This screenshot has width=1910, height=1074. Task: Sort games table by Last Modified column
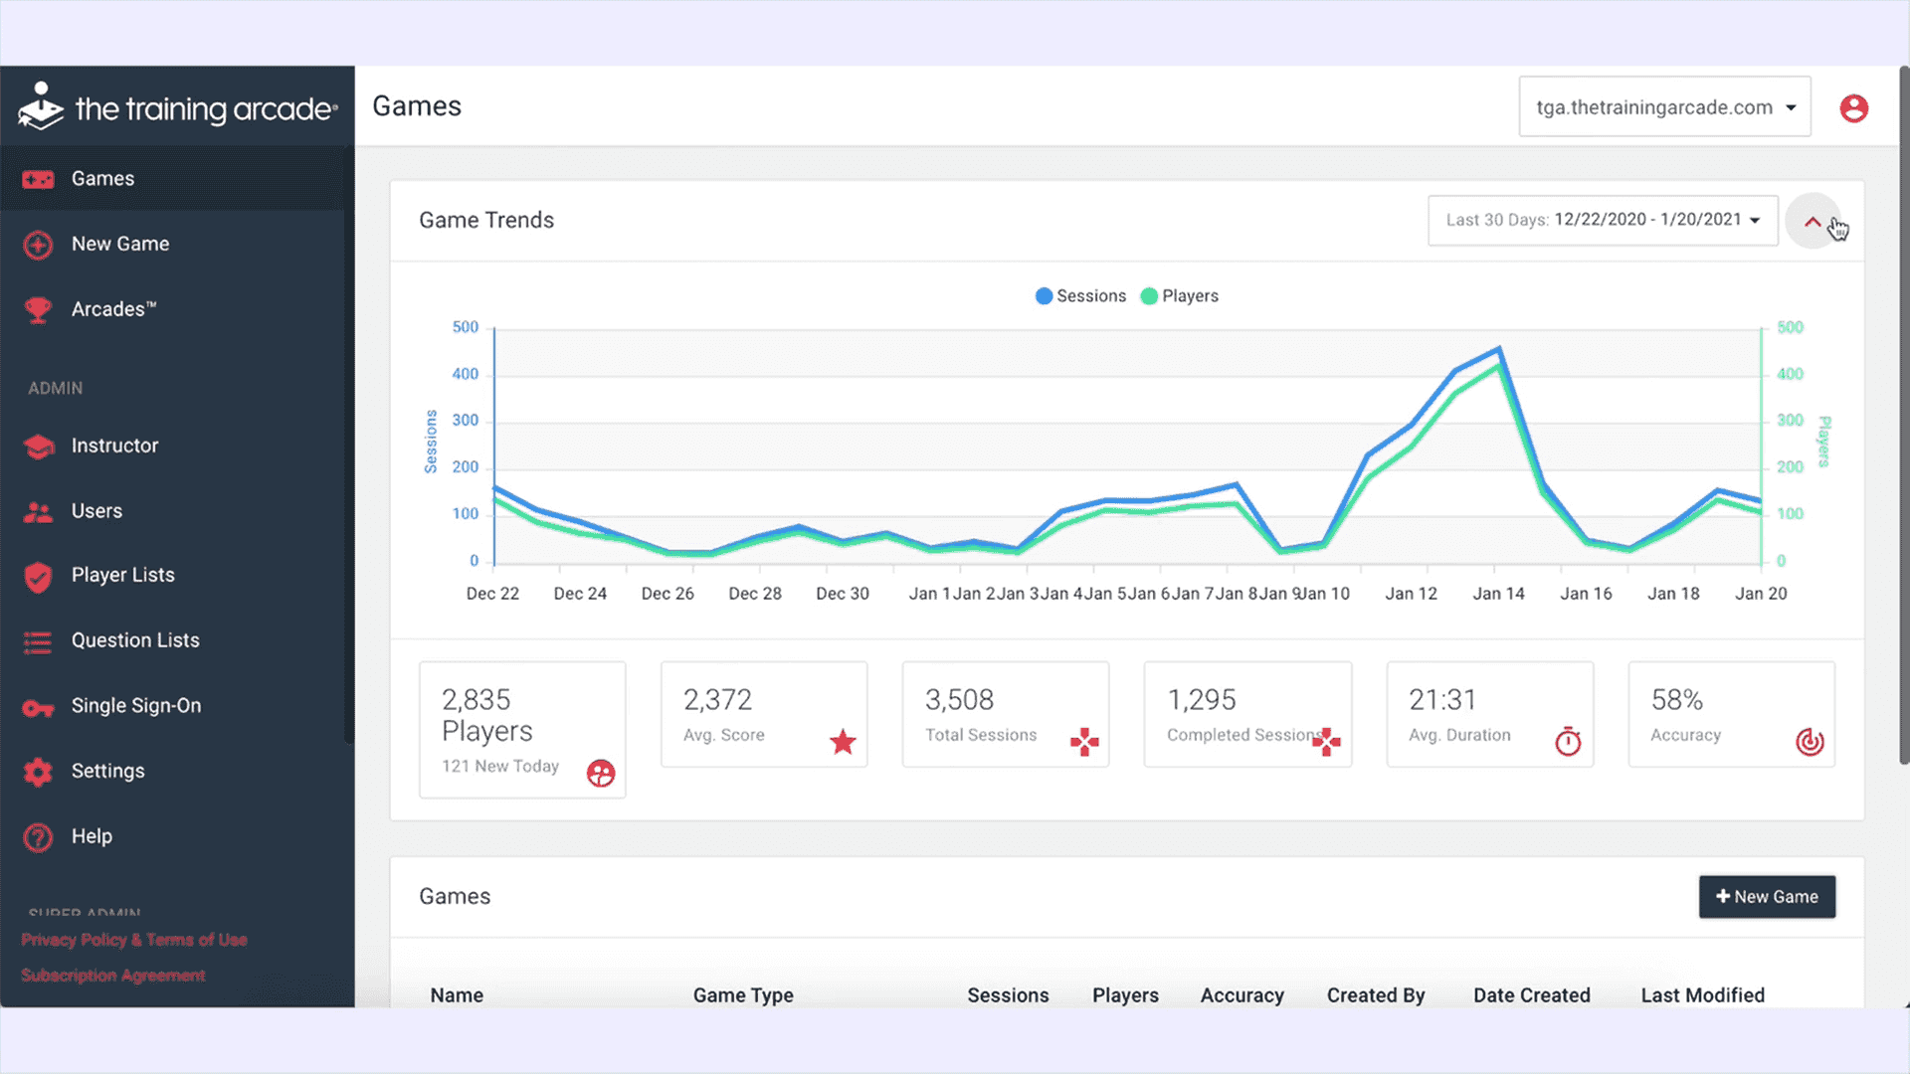(x=1702, y=995)
